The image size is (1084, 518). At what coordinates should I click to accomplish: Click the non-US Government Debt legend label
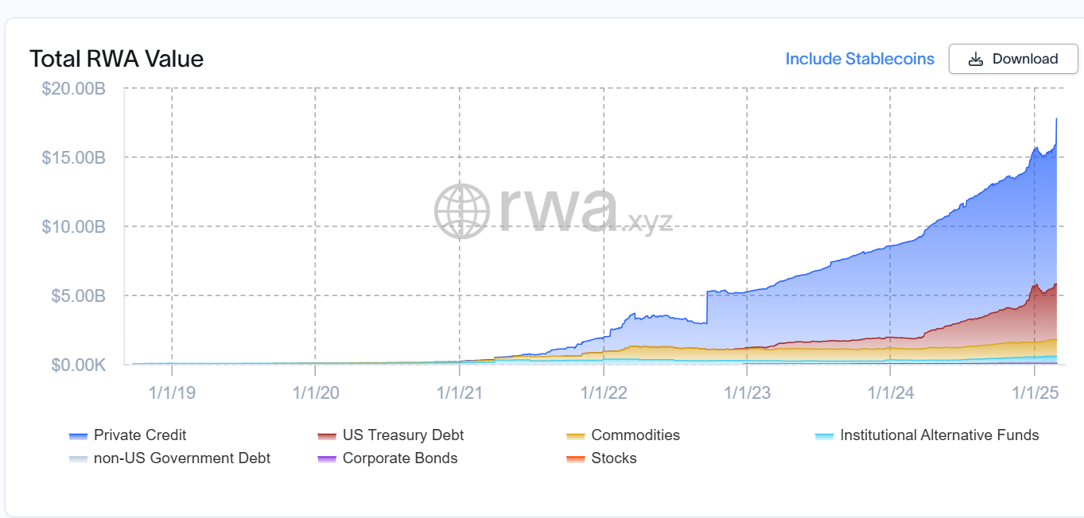coord(181,458)
